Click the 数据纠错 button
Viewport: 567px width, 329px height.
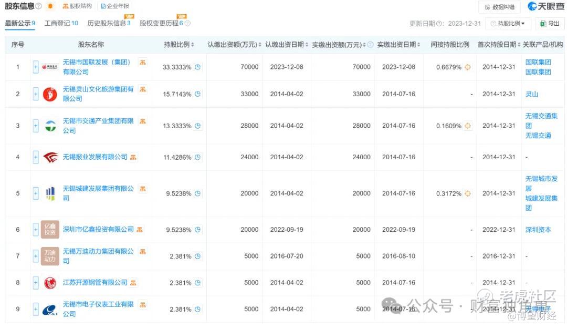(x=499, y=7)
